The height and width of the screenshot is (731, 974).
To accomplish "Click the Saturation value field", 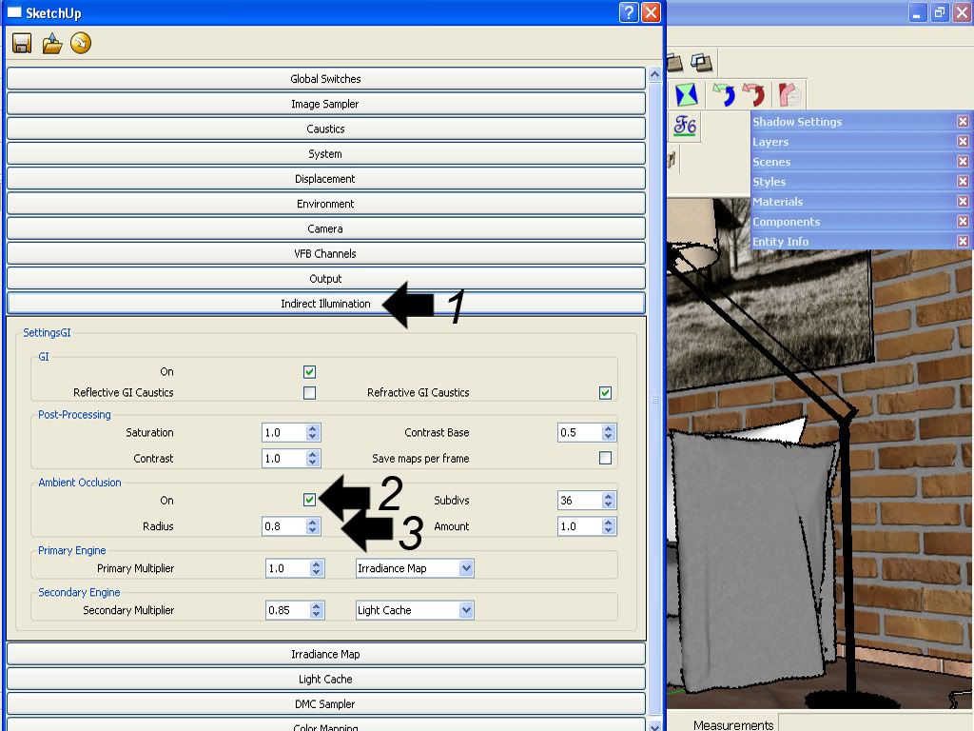I will click(283, 433).
